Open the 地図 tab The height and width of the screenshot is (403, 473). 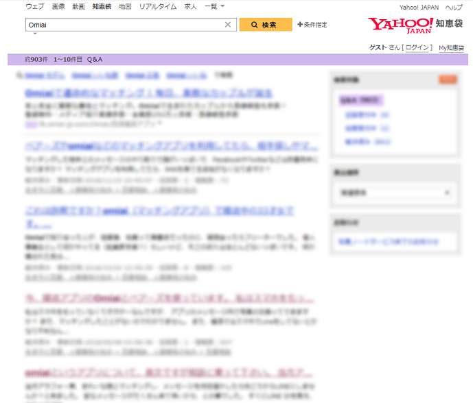pos(125,6)
